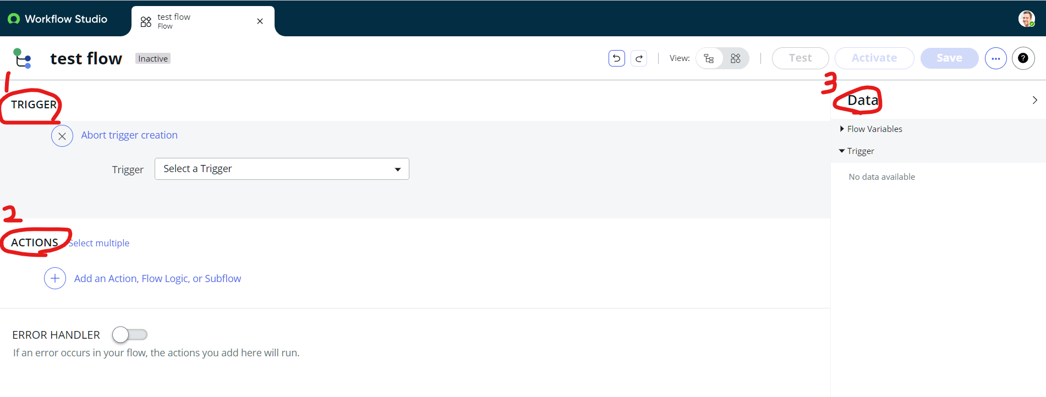The height and width of the screenshot is (397, 1046).
Task: Open the Select a Trigger dropdown
Action: pyautogui.click(x=282, y=169)
